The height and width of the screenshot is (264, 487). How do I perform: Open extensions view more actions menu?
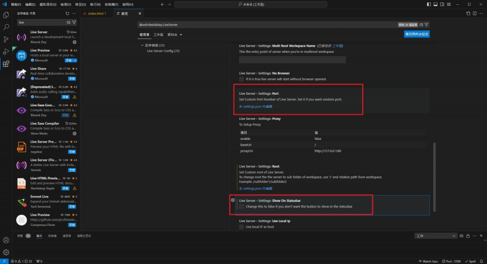[74, 13]
